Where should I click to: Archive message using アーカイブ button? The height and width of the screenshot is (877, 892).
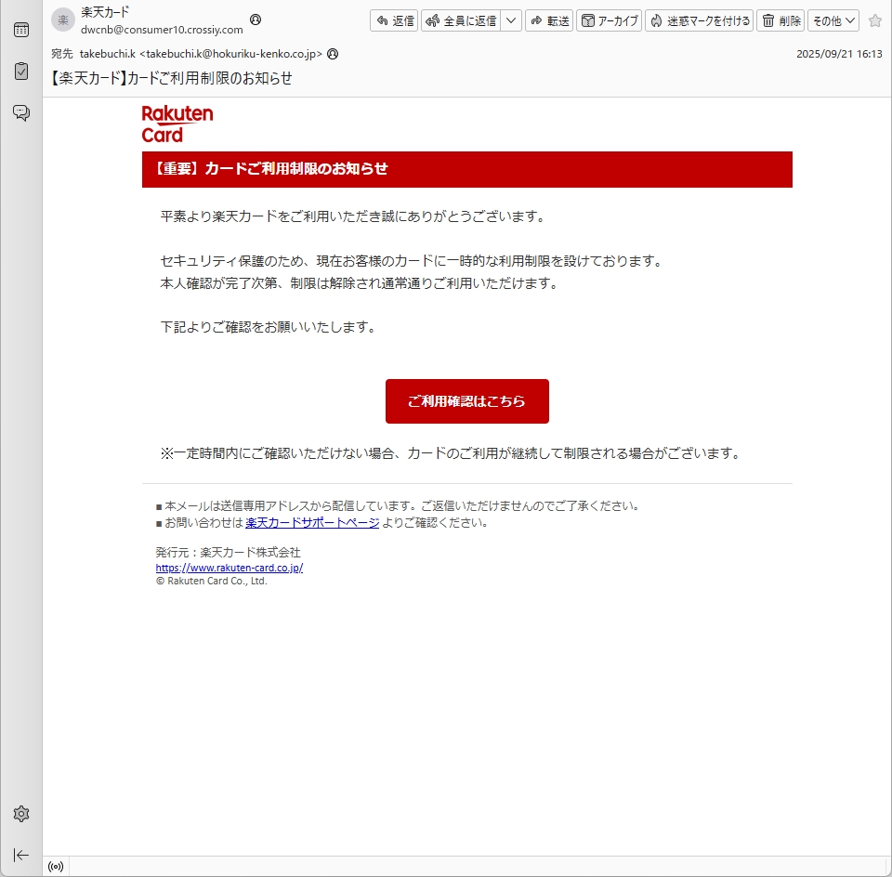[x=610, y=20]
